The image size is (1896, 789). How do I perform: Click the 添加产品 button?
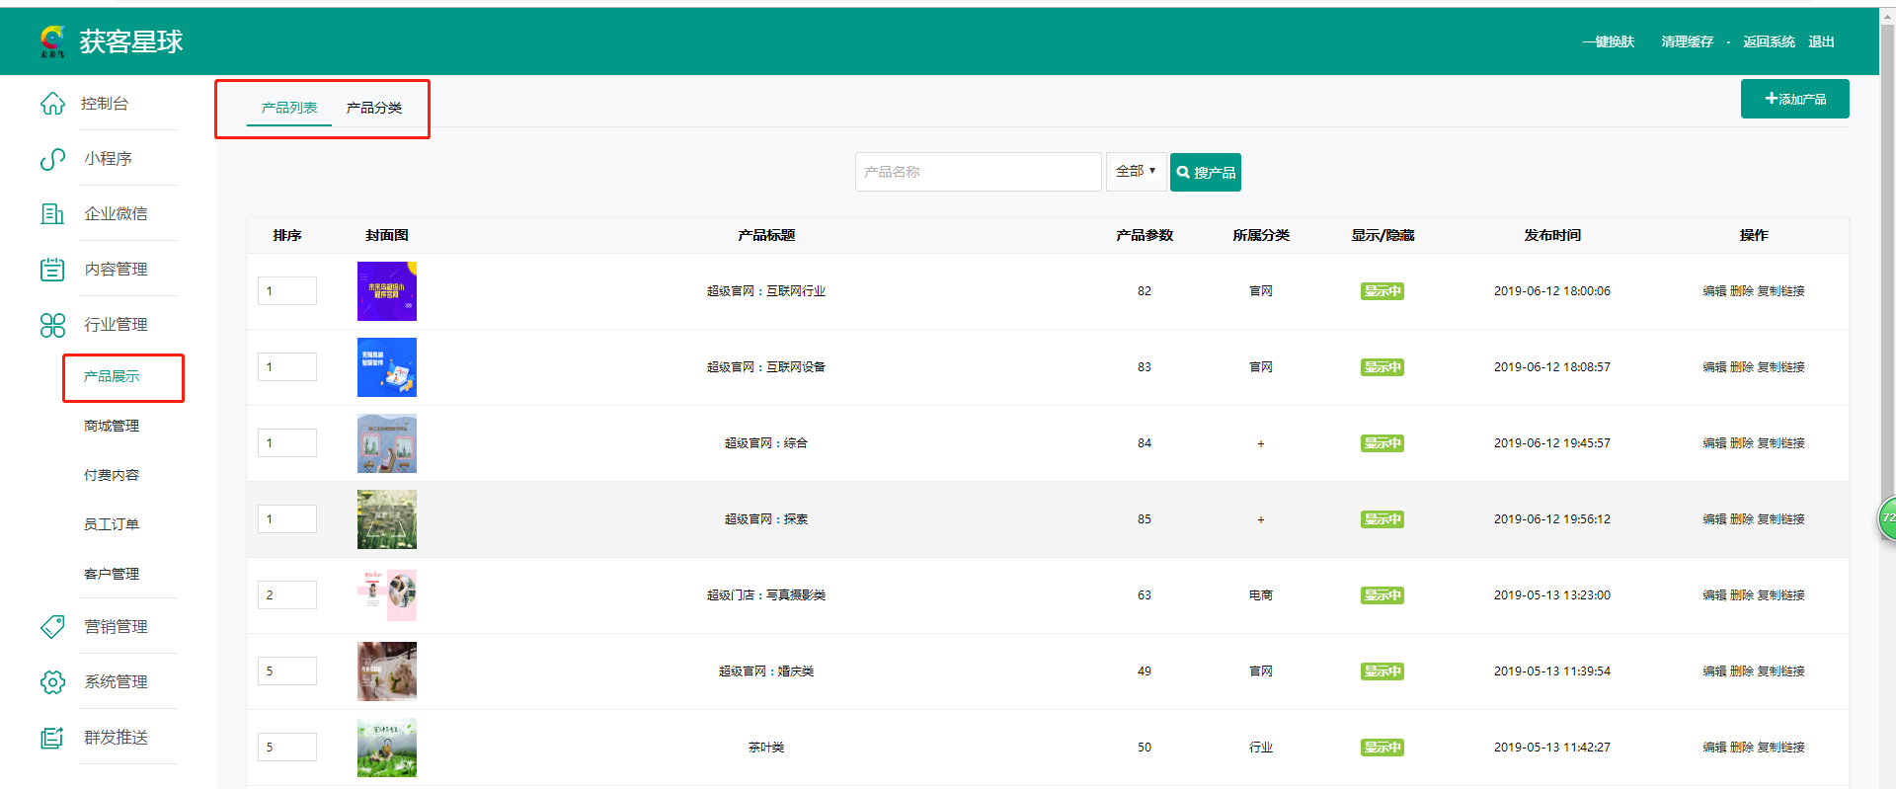[x=1794, y=99]
